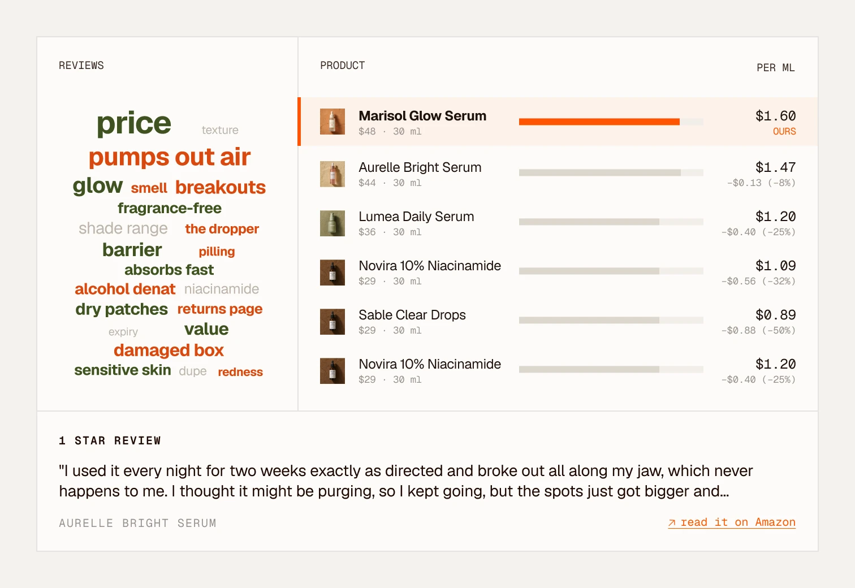This screenshot has width=855, height=588.
Task: Select the 'alcohol denat' keyword
Action: point(125,289)
